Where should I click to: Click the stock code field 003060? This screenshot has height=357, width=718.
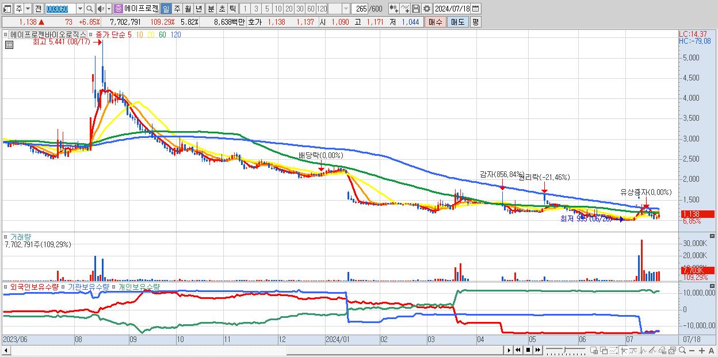click(60, 9)
